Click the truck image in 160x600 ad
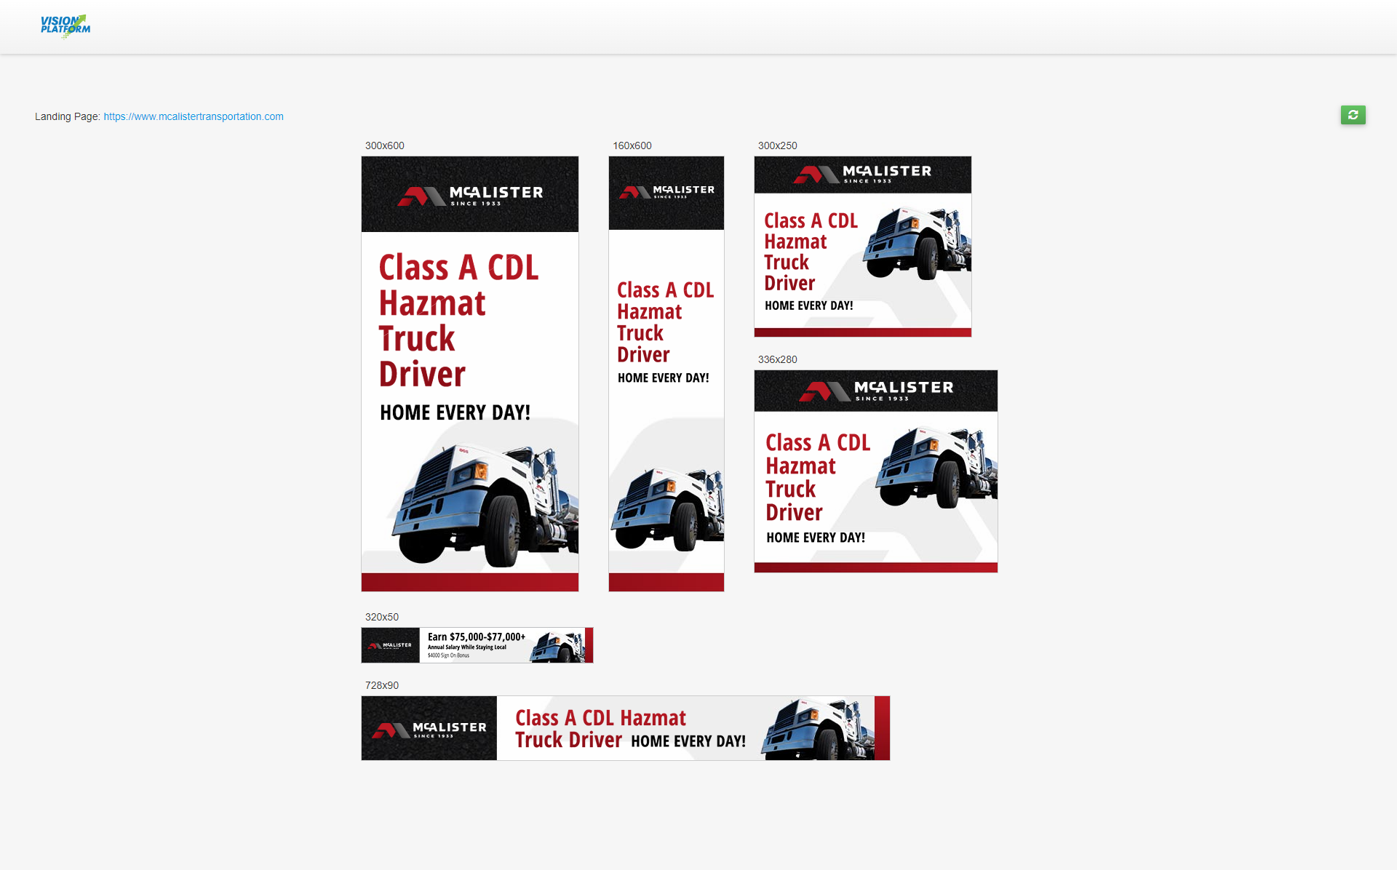 coord(666,509)
